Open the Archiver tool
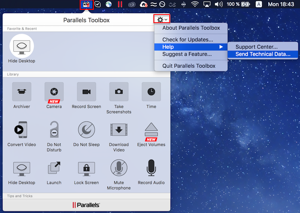The width and height of the screenshot is (300, 213). 21,92
